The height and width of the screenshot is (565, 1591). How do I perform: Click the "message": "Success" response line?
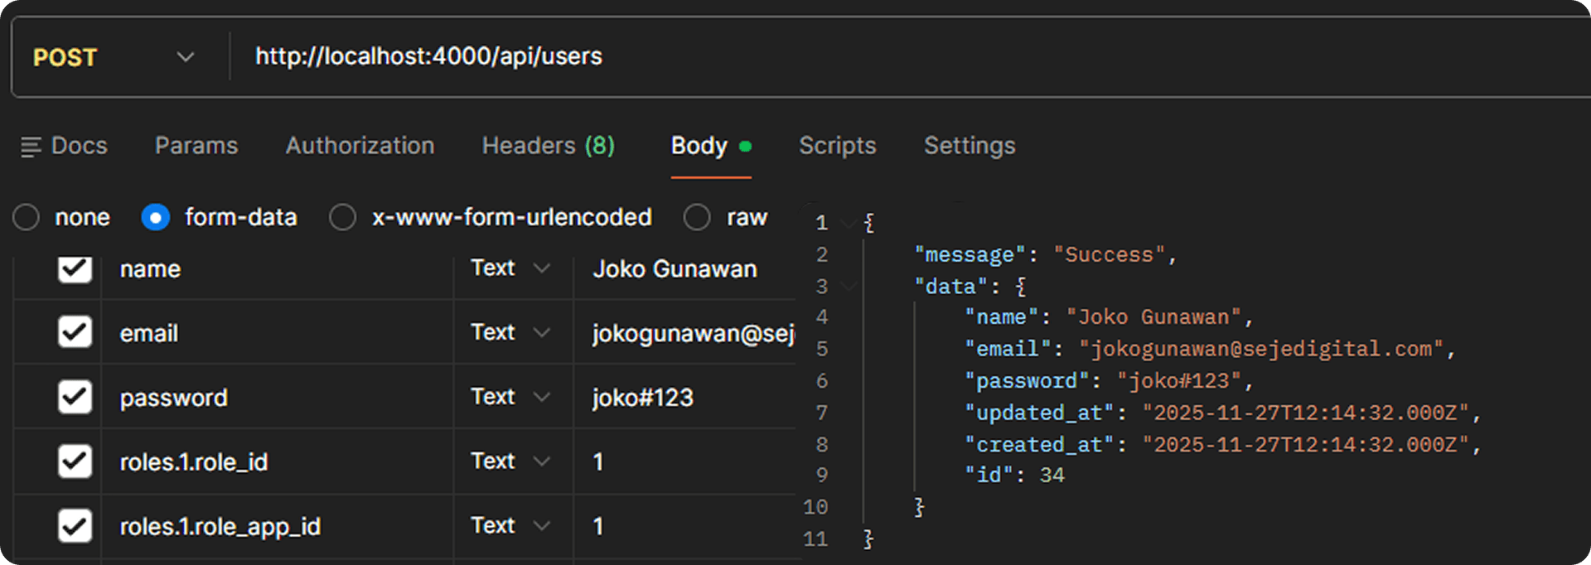click(1045, 254)
